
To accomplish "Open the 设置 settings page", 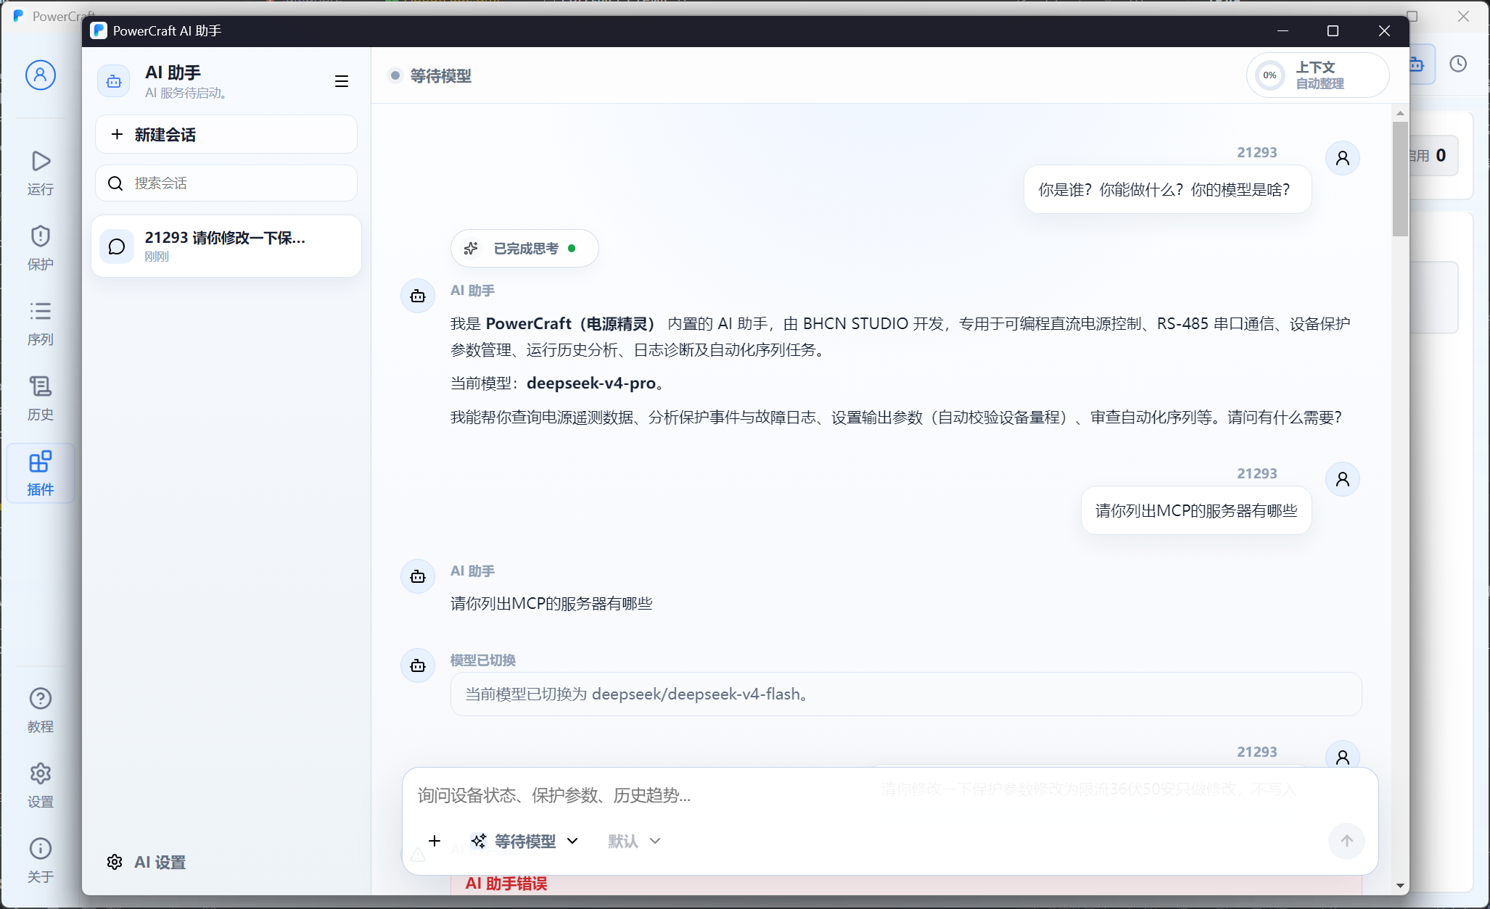I will point(41,786).
